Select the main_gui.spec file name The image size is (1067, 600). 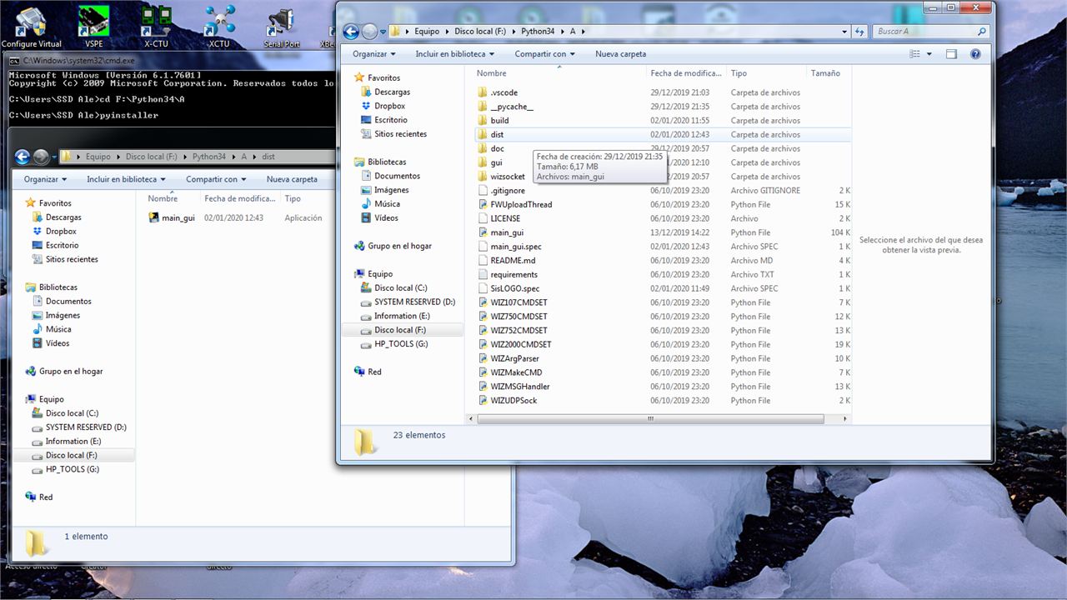(x=516, y=247)
